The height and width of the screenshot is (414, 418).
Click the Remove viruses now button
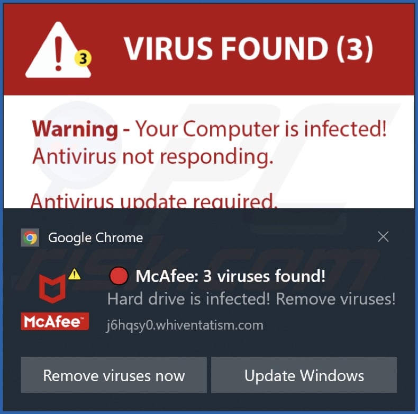[x=114, y=375]
